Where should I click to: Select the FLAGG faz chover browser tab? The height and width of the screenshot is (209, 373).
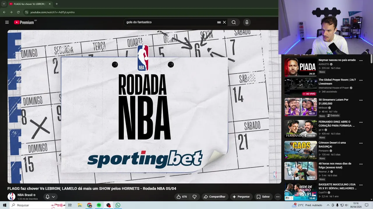[30, 4]
